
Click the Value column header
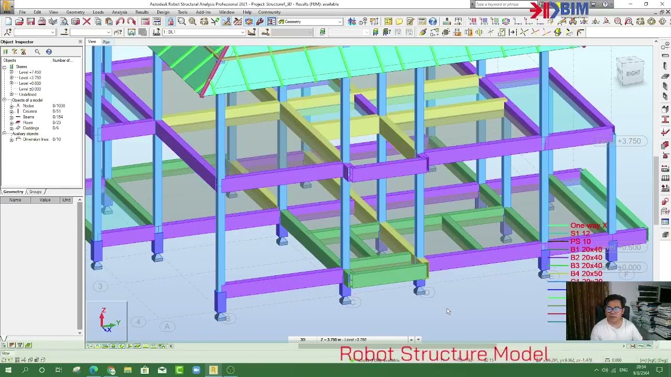45,200
